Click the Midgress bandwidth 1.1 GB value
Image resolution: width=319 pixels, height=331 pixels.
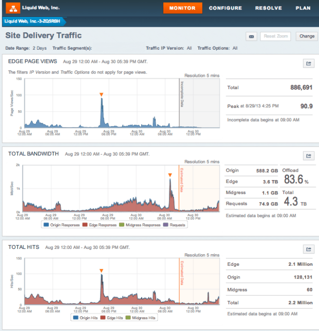tap(270, 193)
